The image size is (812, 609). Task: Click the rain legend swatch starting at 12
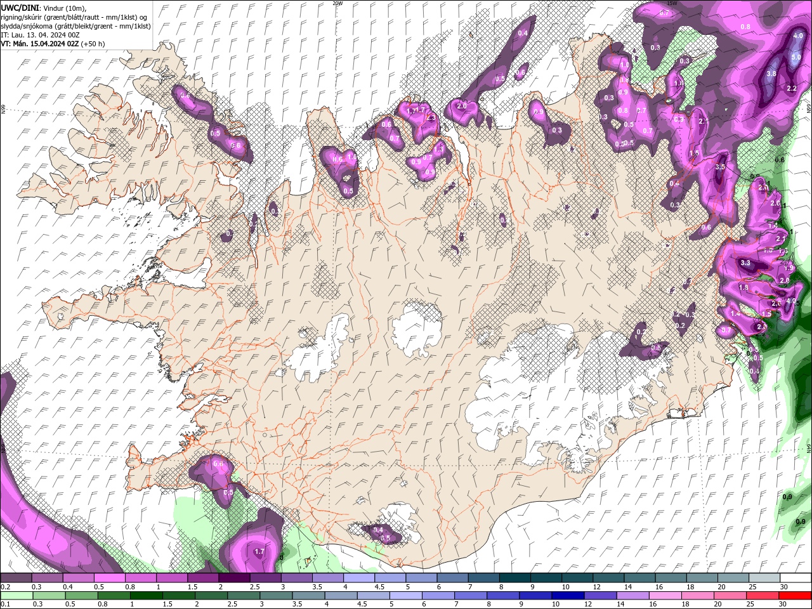point(599,596)
